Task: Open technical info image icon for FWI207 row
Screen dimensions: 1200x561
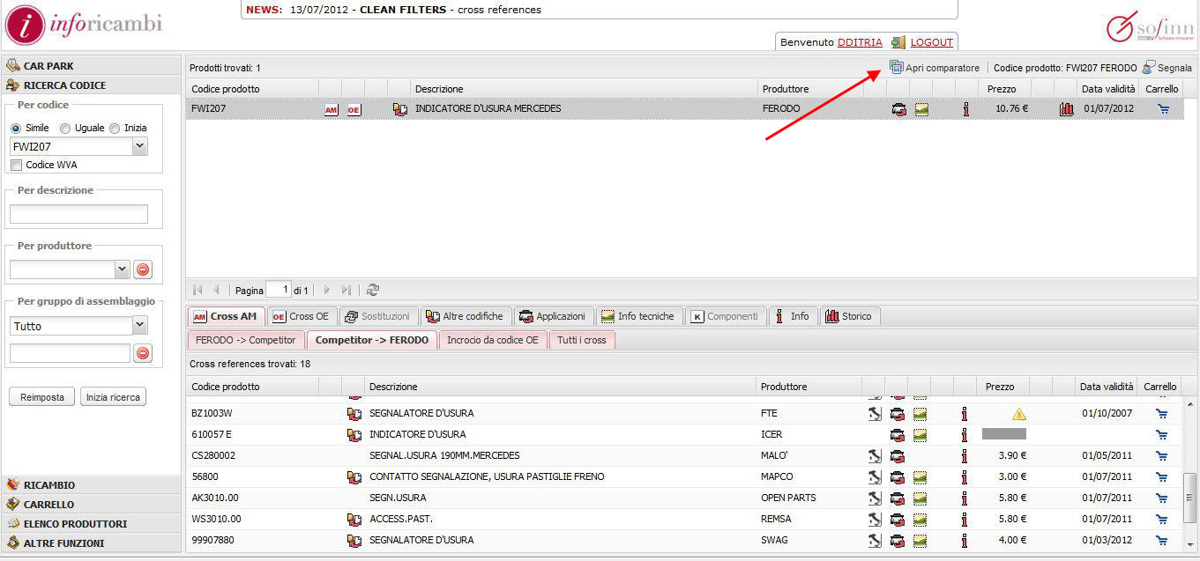Action: pyautogui.click(x=920, y=110)
